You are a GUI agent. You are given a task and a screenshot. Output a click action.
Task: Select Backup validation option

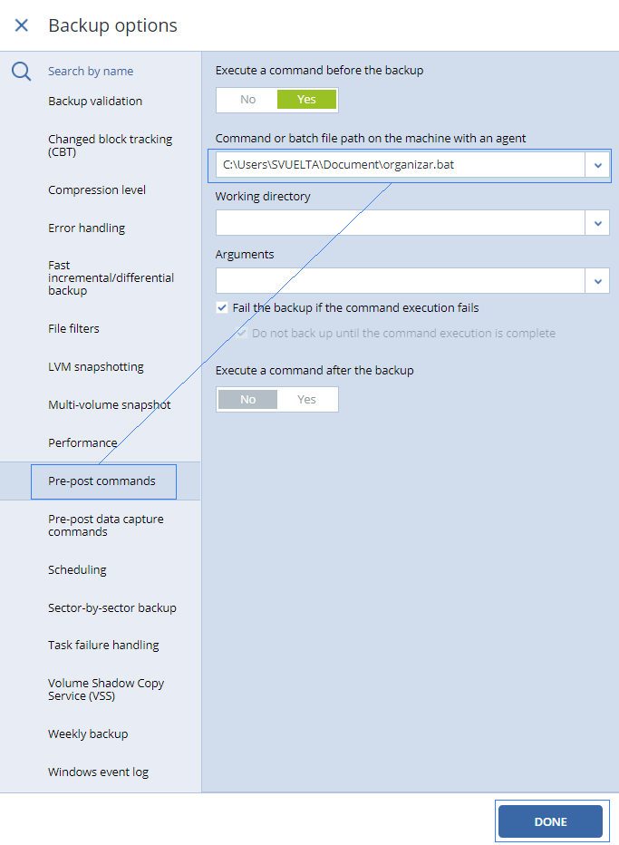[95, 102]
